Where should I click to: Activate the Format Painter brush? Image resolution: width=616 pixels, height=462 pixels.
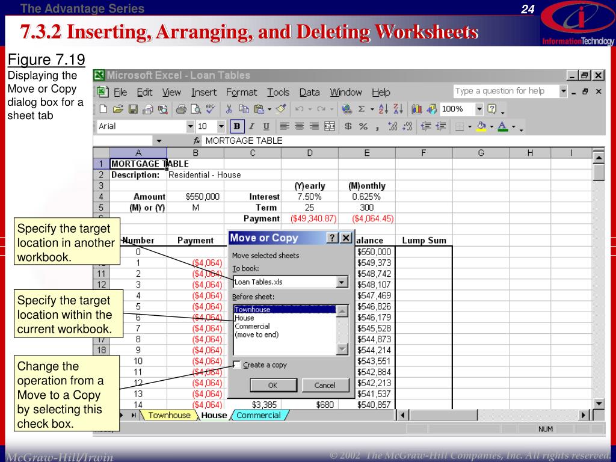click(x=280, y=109)
